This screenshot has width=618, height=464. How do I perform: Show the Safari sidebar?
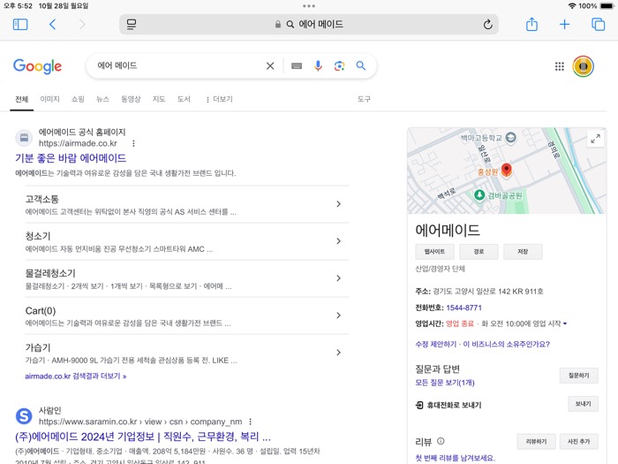(20, 25)
